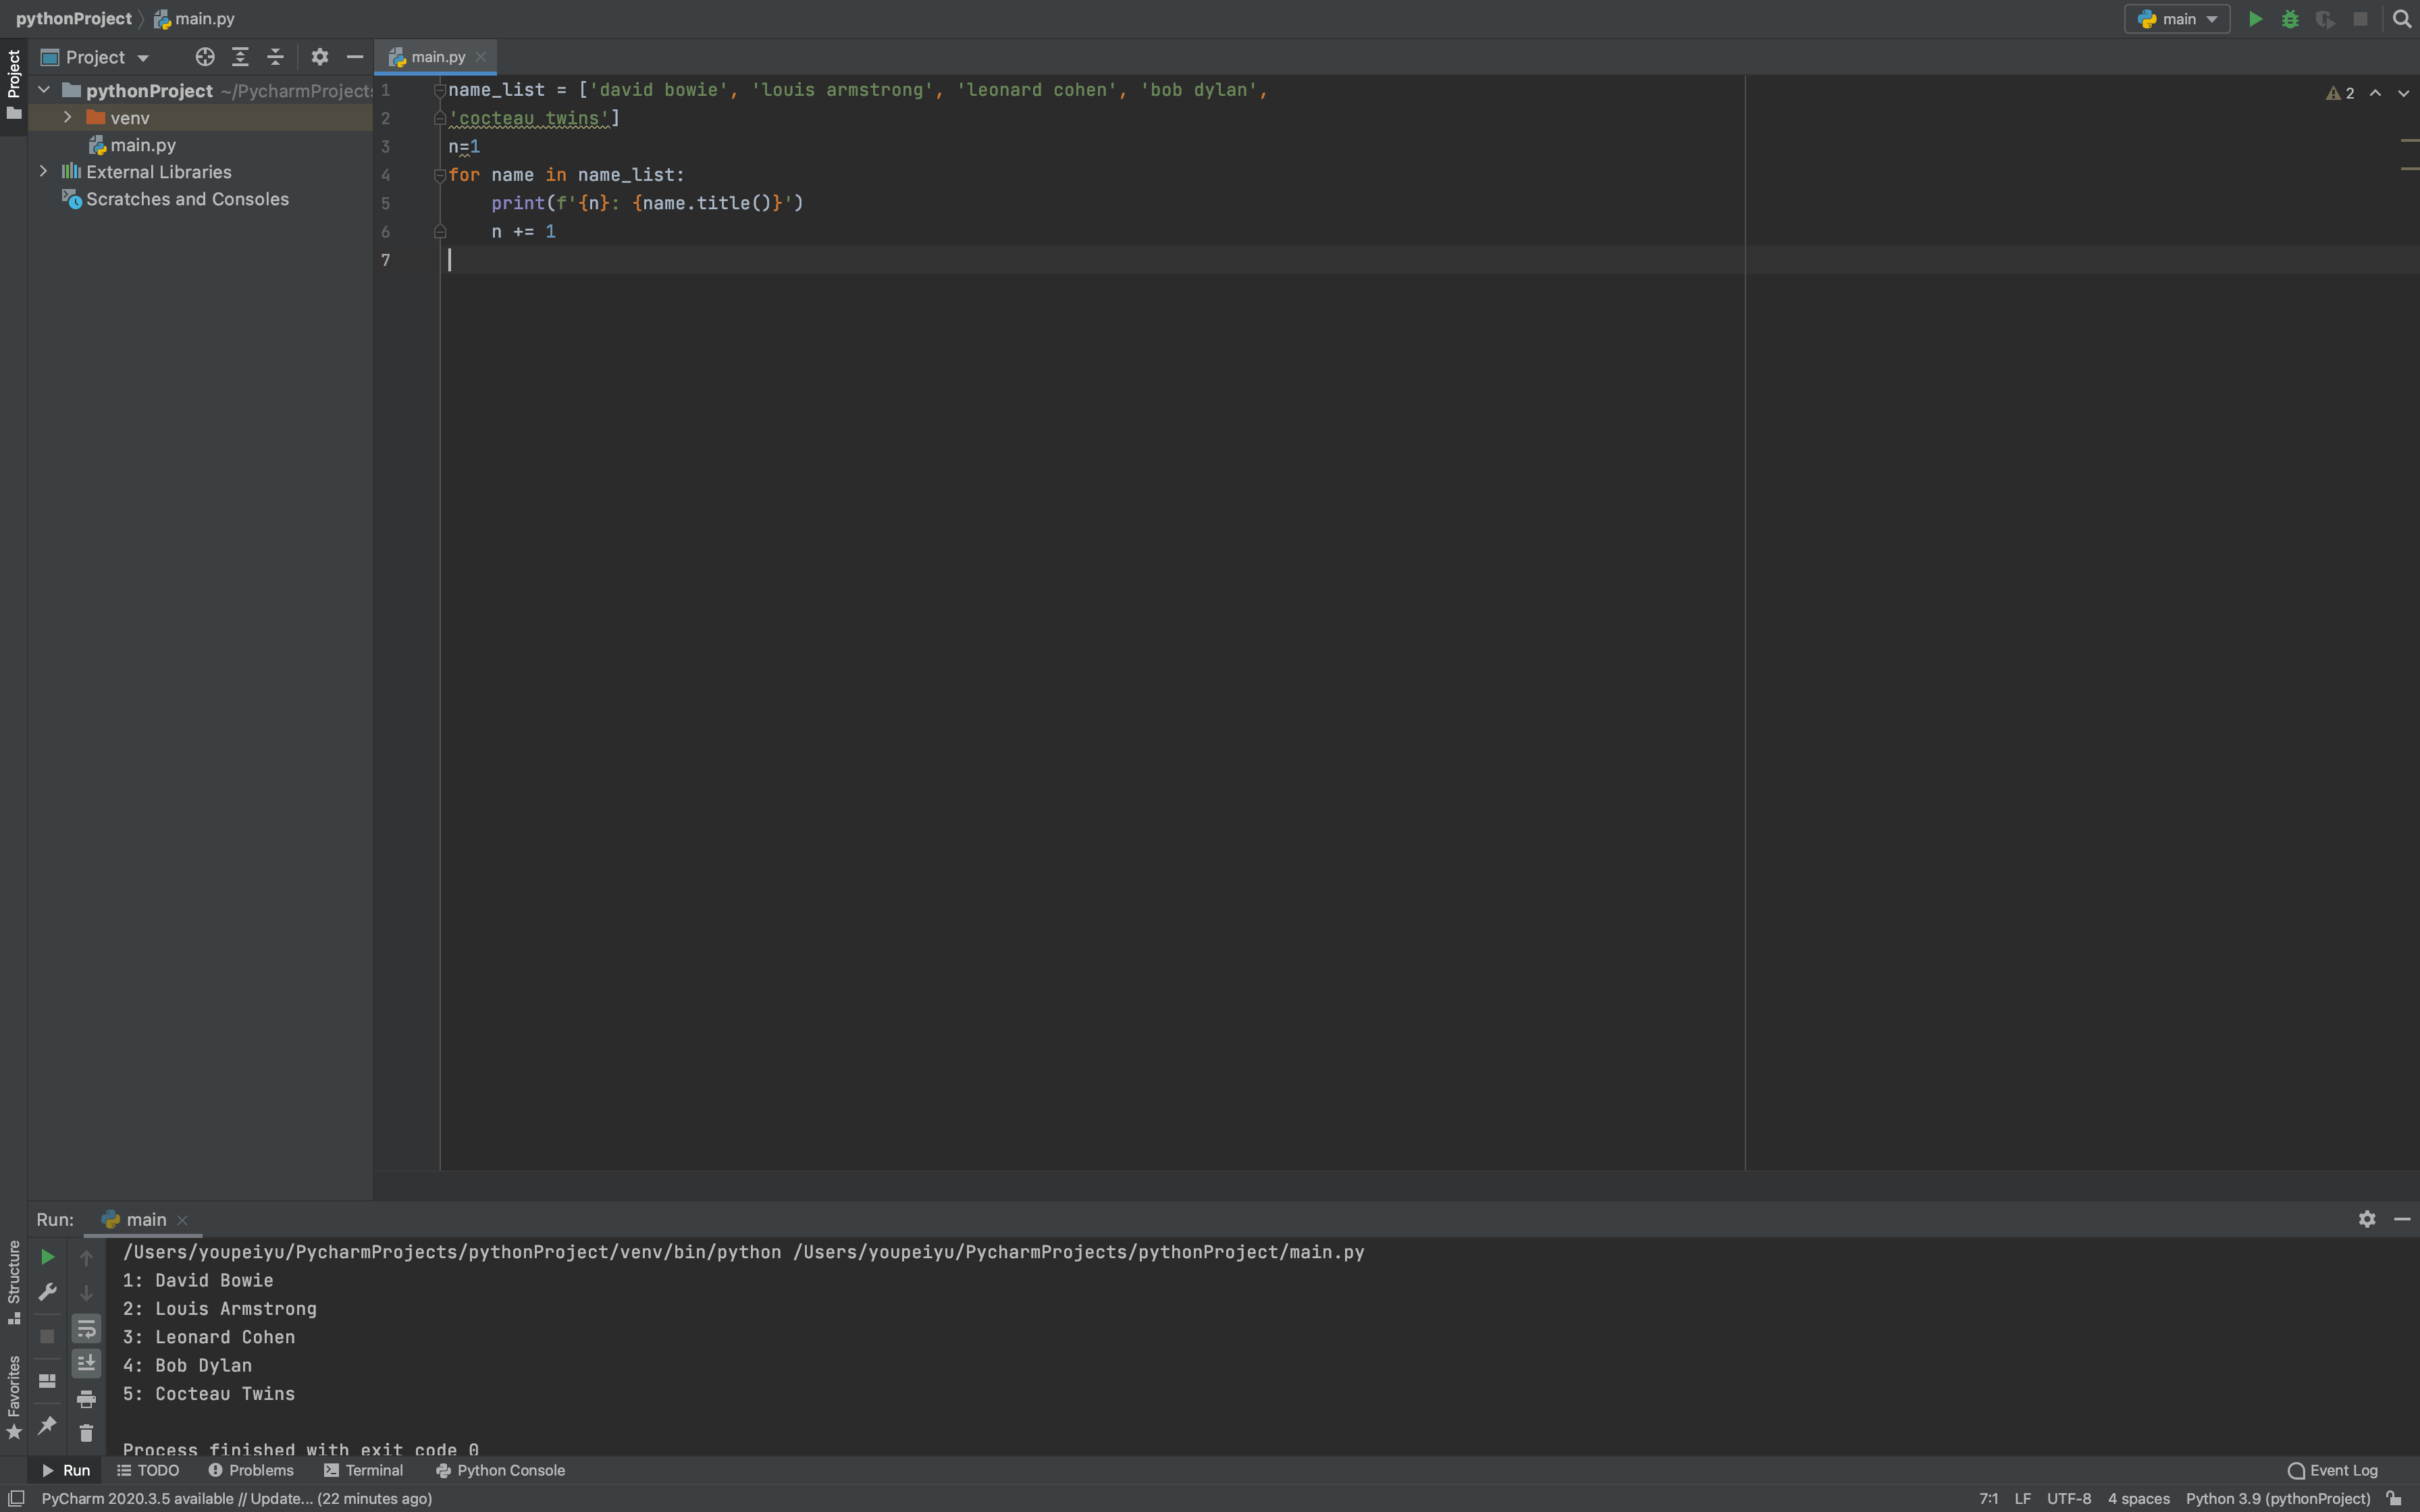The width and height of the screenshot is (2420, 1512).
Task: Click the green Run button in top toolbar
Action: click(2255, 19)
